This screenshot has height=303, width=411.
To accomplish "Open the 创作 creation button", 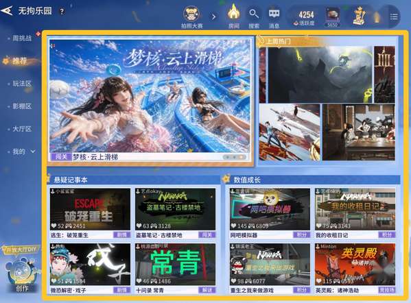I will 22,275.
